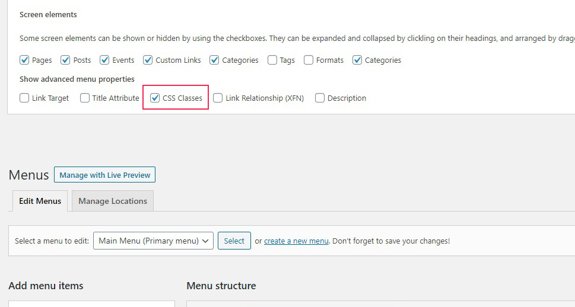Tick the Description checkbox
The image size is (575, 307).
point(320,98)
